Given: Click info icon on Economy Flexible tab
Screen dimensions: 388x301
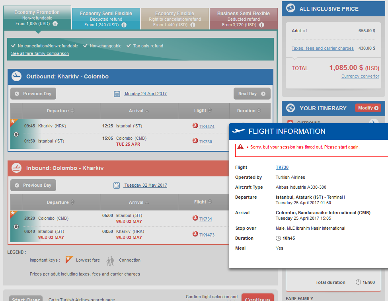Looking at the screenshot, I should click(192, 25).
